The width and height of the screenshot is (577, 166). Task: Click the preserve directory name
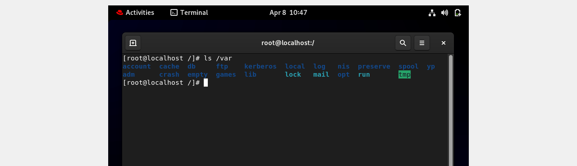point(374,66)
